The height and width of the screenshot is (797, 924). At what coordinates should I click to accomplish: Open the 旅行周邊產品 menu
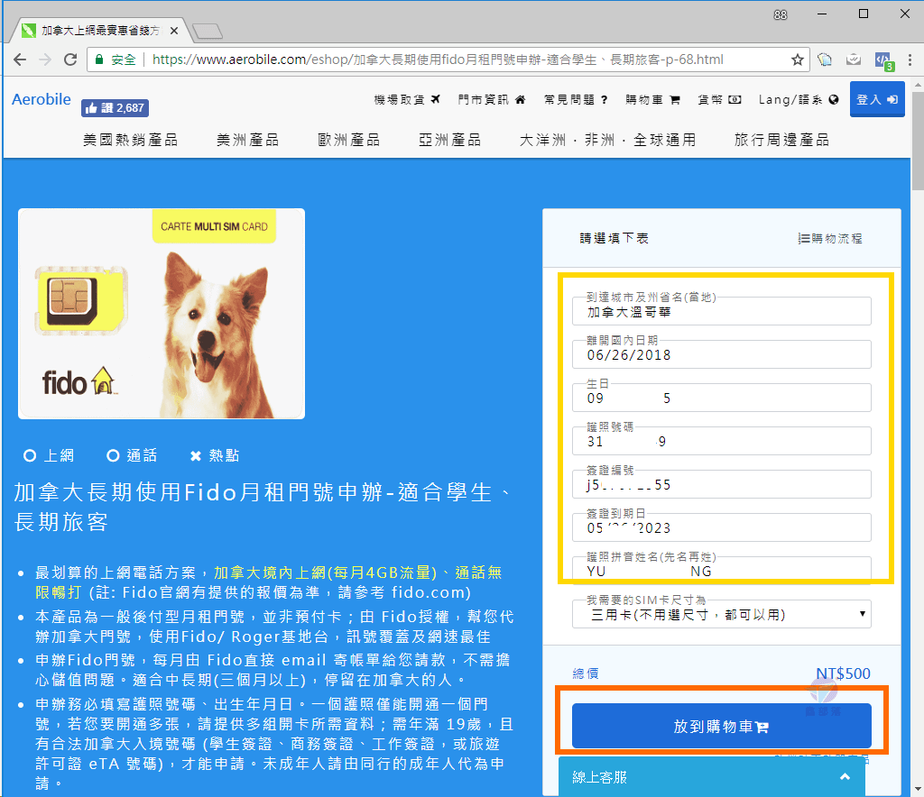point(781,140)
